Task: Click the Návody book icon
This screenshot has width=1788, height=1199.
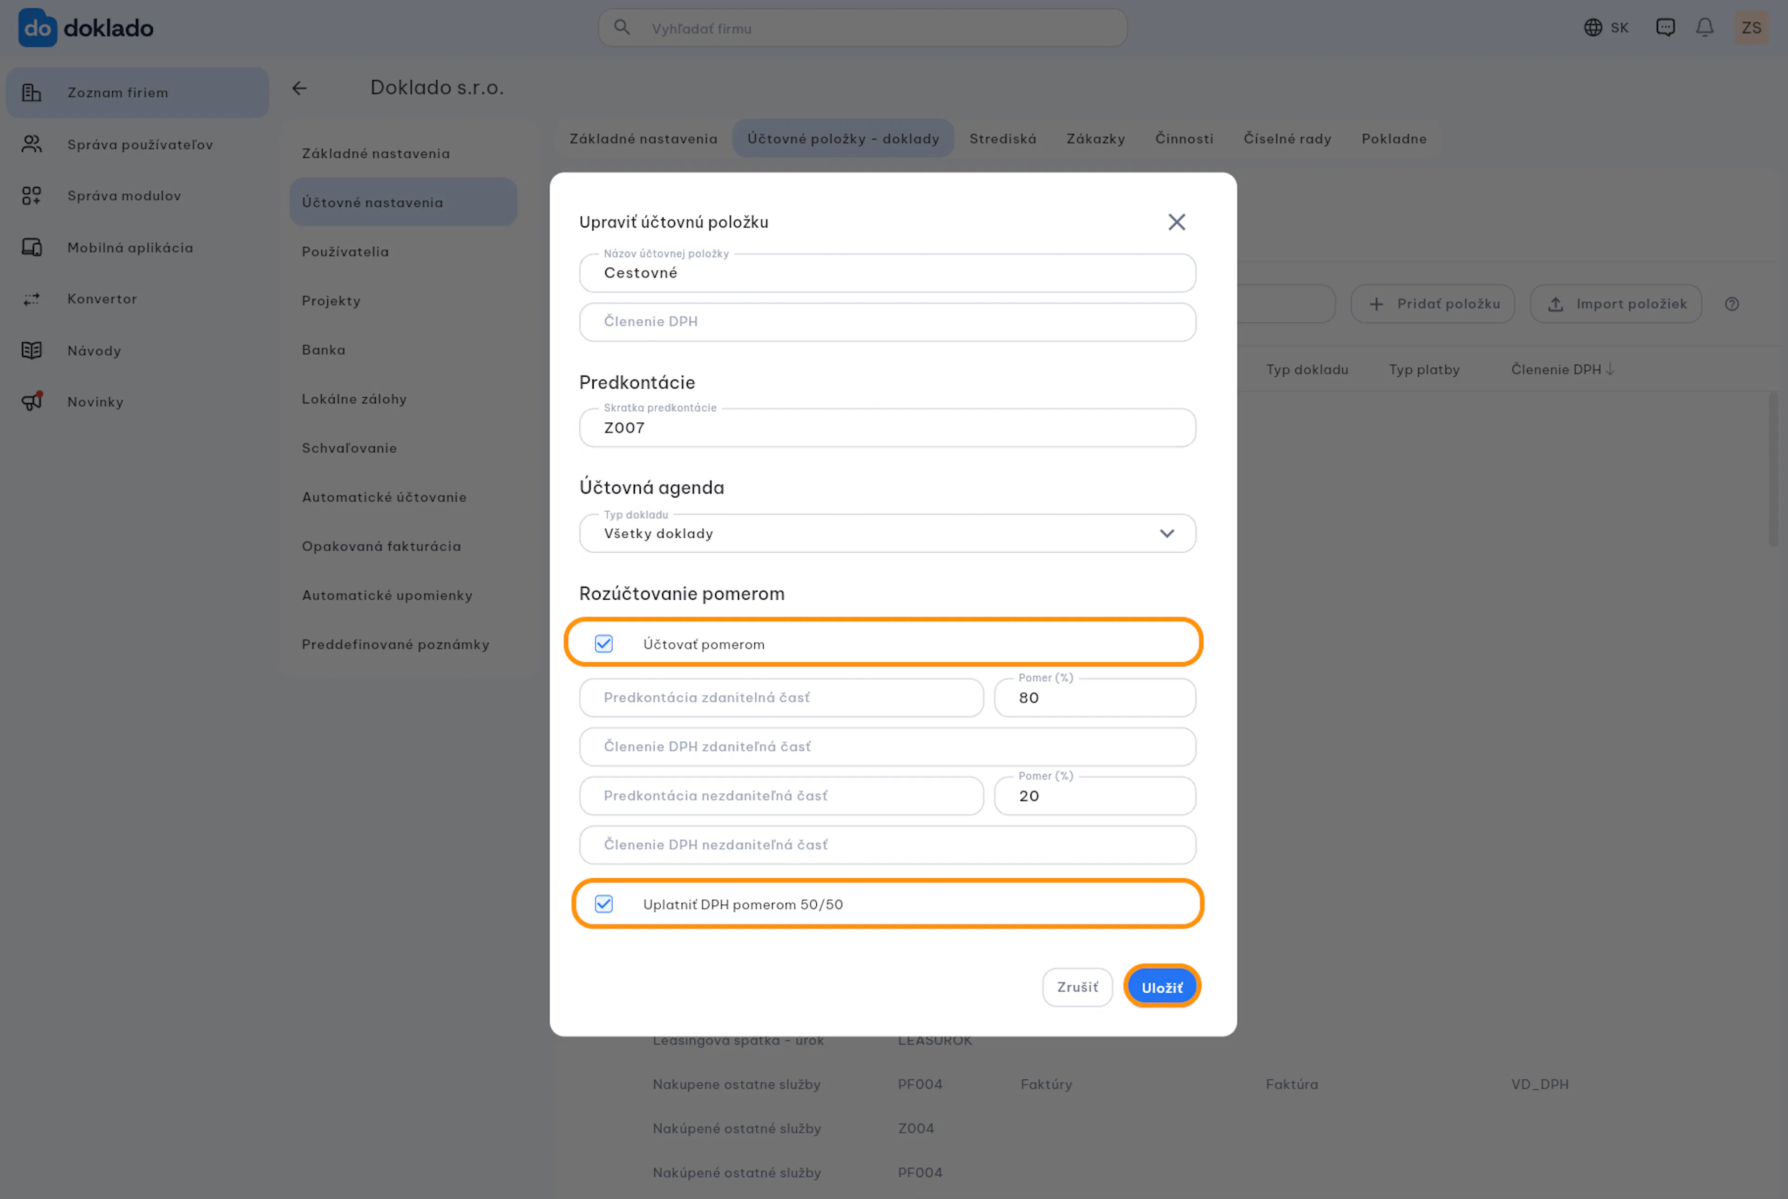Action: pos(31,350)
